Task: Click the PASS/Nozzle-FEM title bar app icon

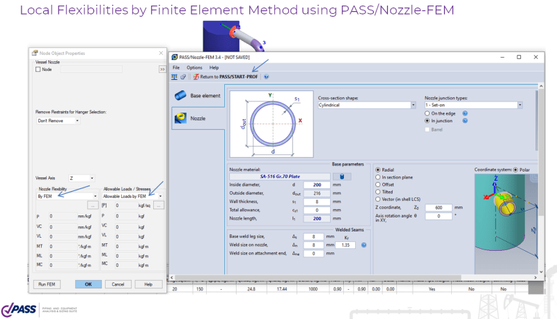Action: tap(175, 57)
